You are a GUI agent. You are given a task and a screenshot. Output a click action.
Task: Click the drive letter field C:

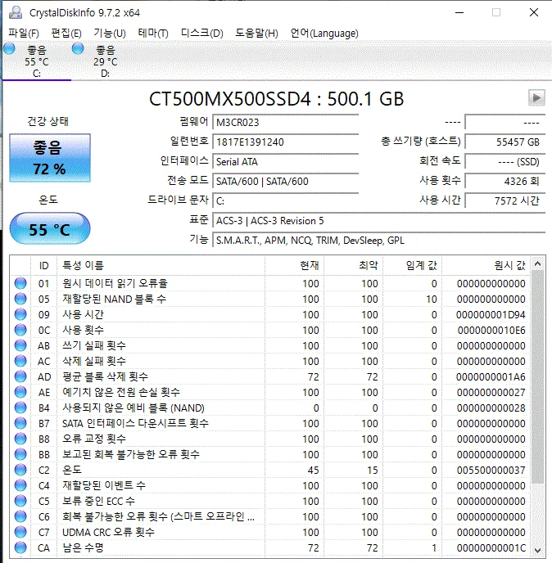click(x=286, y=201)
